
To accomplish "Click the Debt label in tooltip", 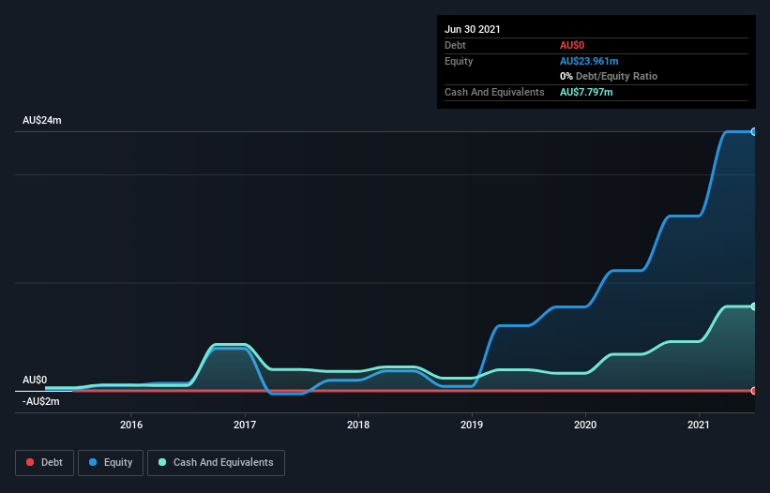I will pos(455,45).
